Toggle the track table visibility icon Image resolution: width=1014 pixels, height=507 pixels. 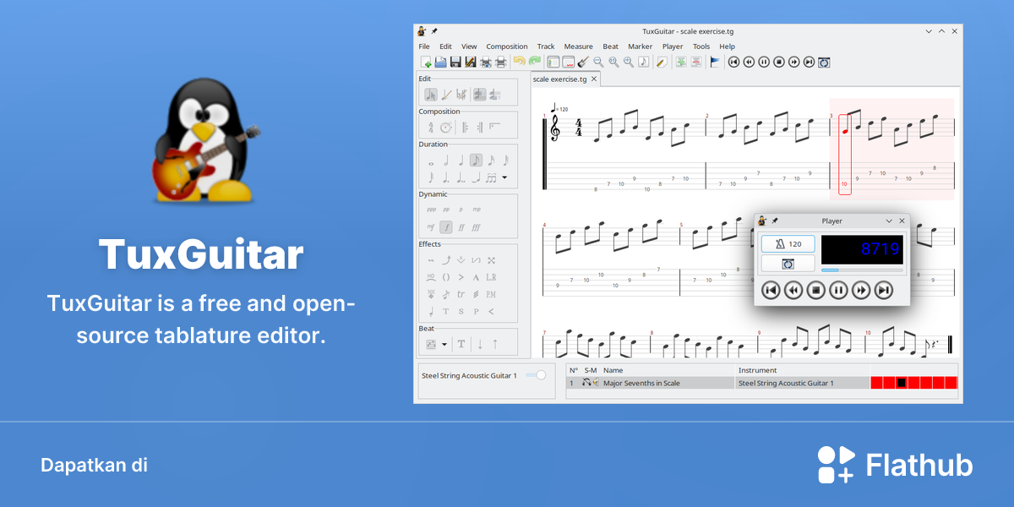(x=568, y=62)
